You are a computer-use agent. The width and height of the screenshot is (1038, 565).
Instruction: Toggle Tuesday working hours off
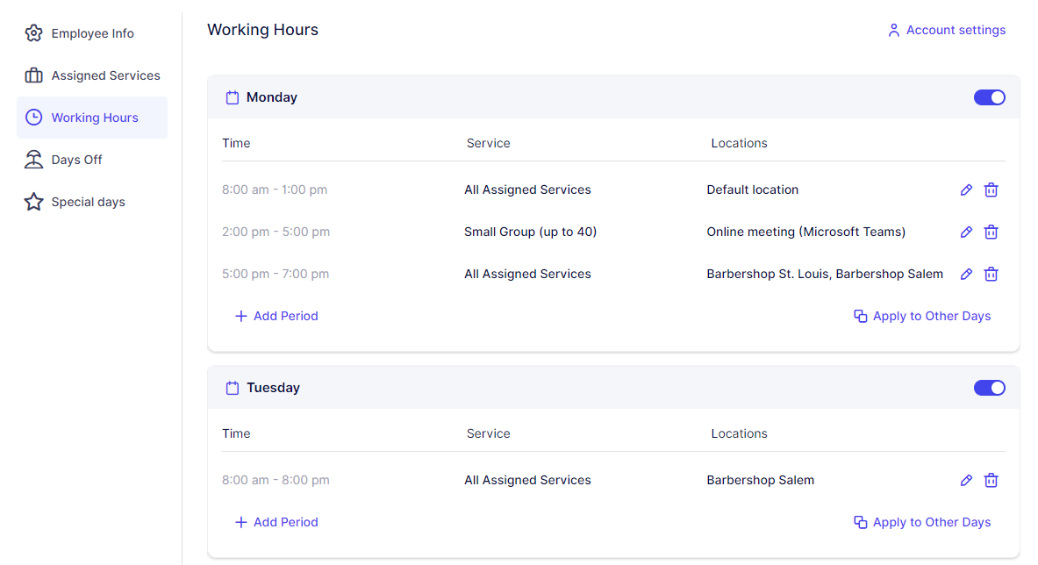(990, 387)
